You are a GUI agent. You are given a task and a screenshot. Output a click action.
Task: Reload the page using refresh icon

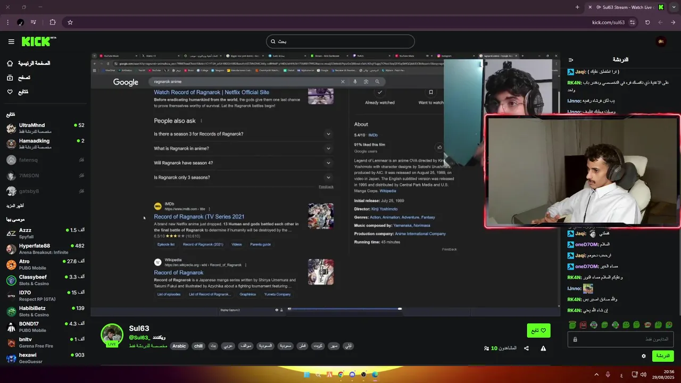pos(647,22)
